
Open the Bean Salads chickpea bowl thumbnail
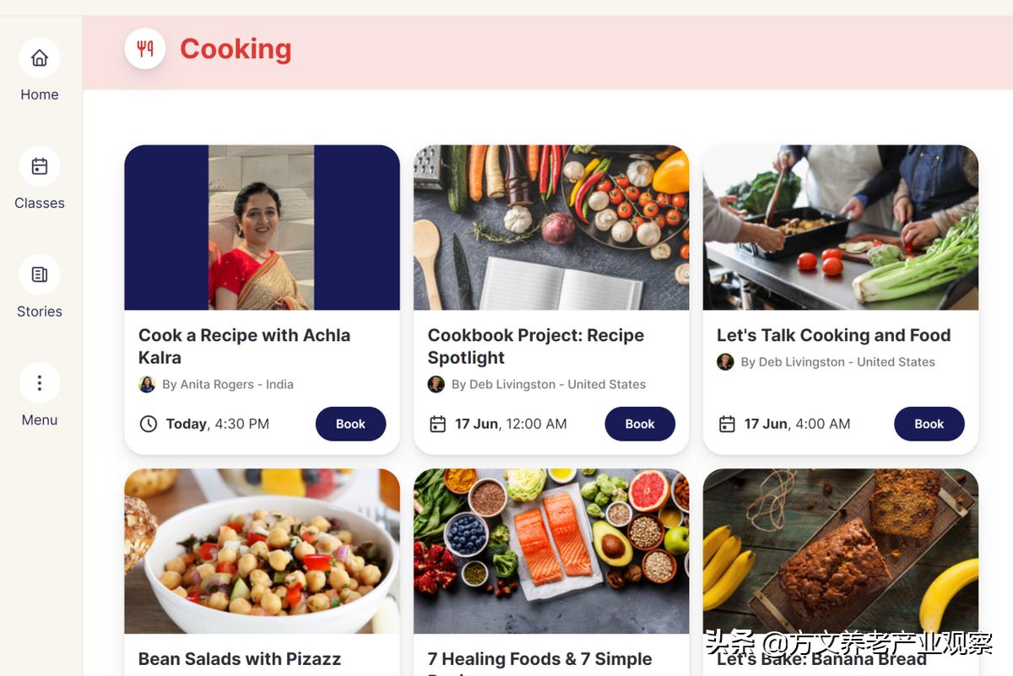click(262, 550)
